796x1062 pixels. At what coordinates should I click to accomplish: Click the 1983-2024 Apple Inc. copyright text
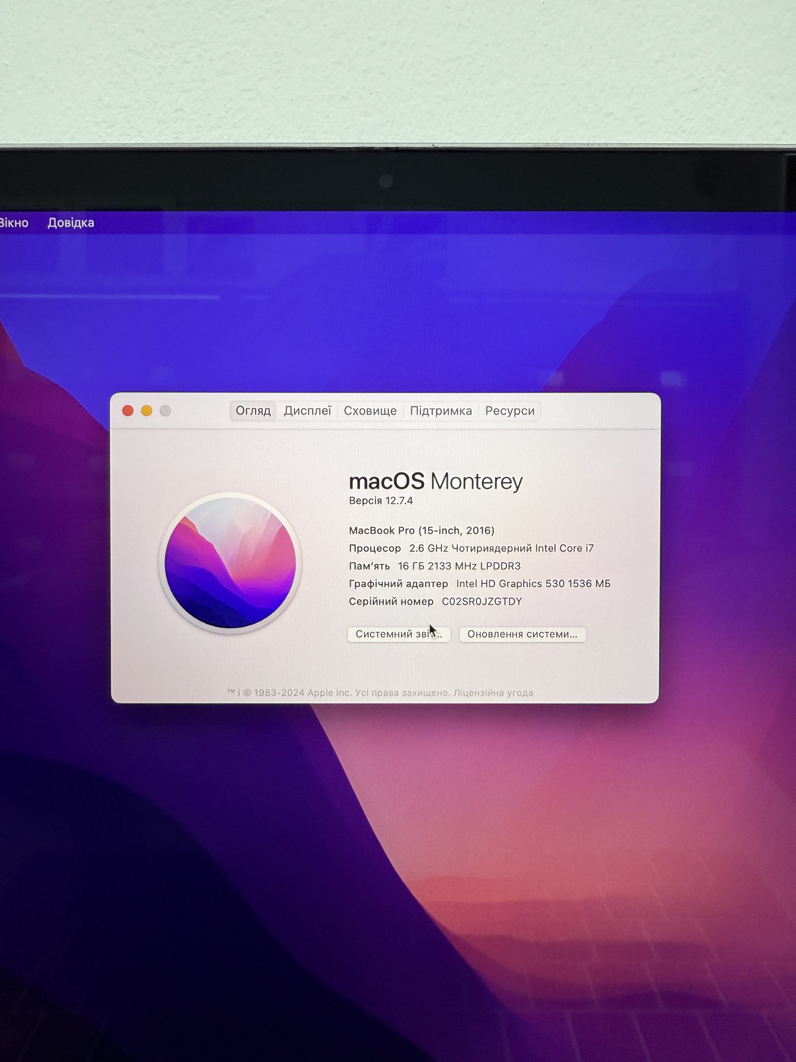(x=298, y=693)
